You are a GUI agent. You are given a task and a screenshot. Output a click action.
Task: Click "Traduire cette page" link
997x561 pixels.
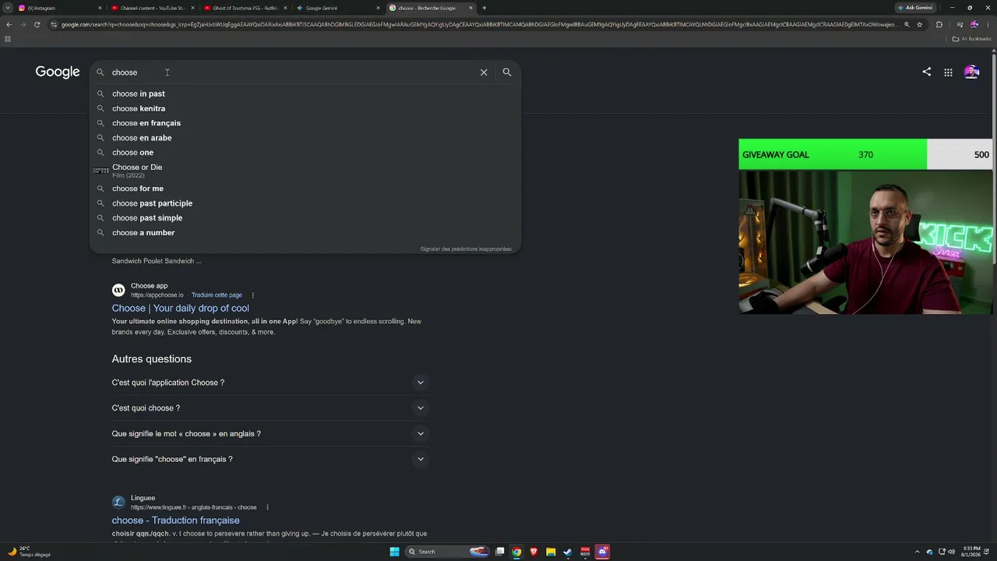pos(217,295)
